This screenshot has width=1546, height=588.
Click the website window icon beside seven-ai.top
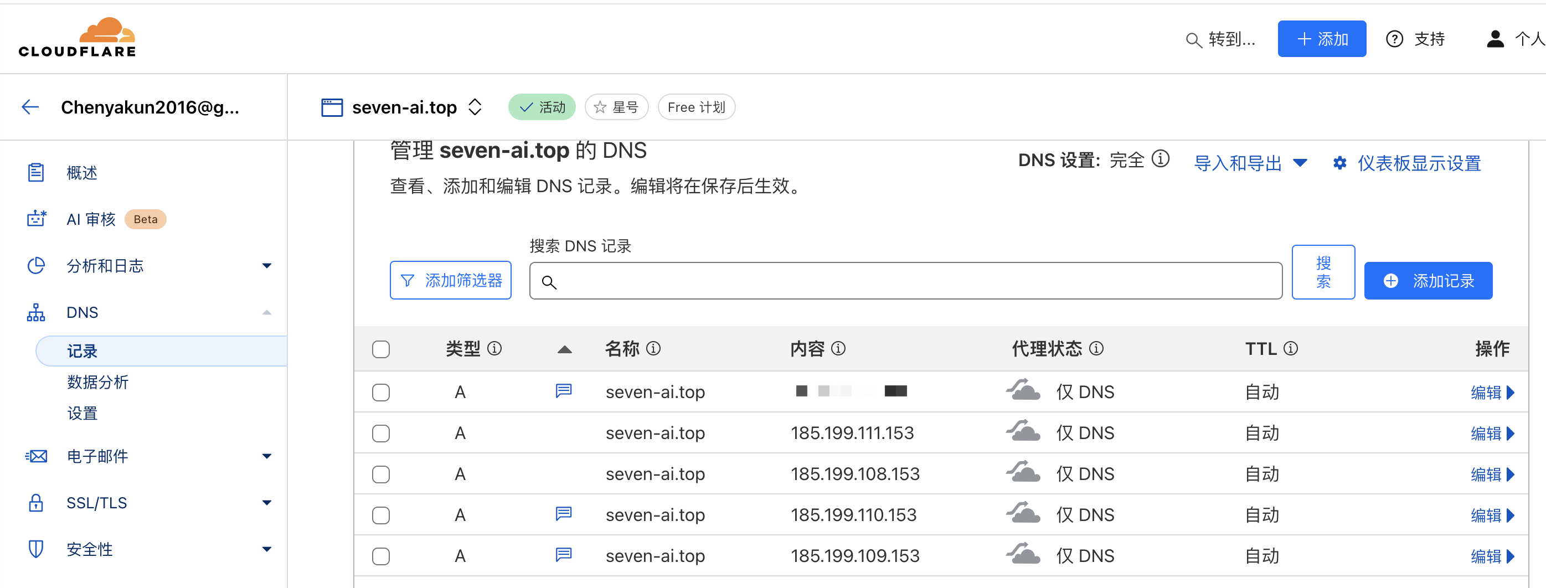(332, 107)
